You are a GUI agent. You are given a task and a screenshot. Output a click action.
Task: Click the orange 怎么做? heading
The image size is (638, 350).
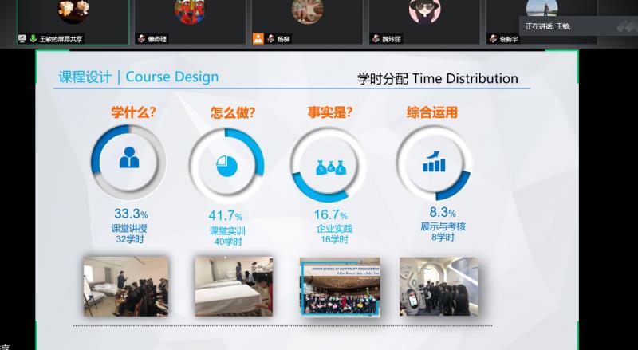[233, 112]
